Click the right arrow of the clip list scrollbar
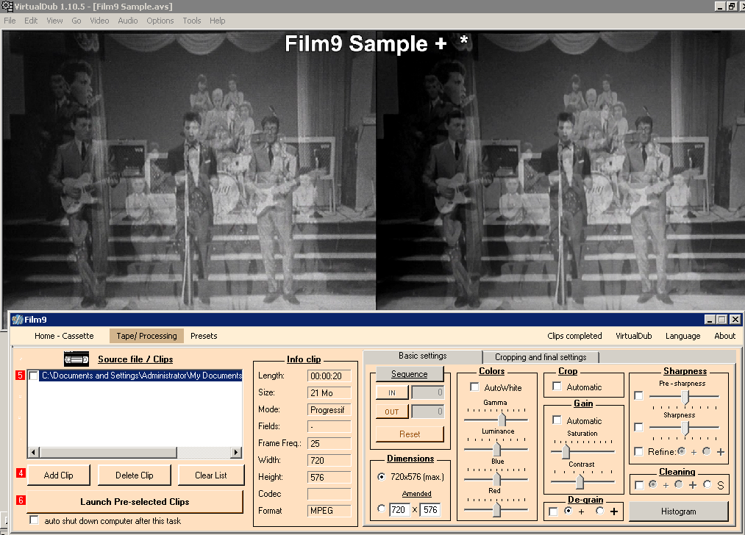The image size is (745, 535). (x=236, y=453)
